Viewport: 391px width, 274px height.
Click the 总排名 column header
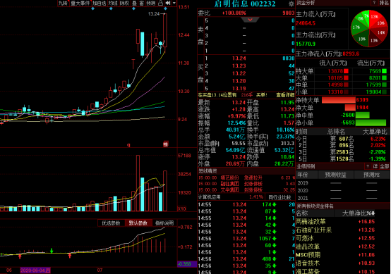coord(336,132)
